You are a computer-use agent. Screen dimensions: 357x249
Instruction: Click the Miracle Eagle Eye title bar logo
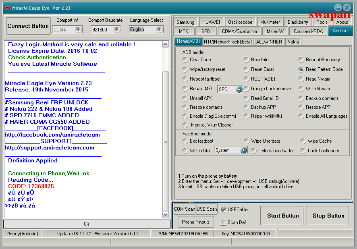tap(8, 8)
